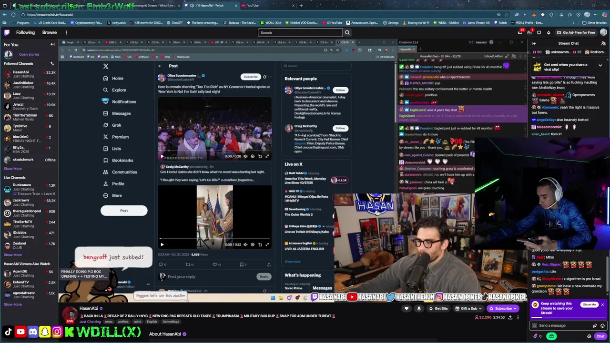Open a new browser tab with plus
The height and width of the screenshot is (343, 610).
pos(301,5)
